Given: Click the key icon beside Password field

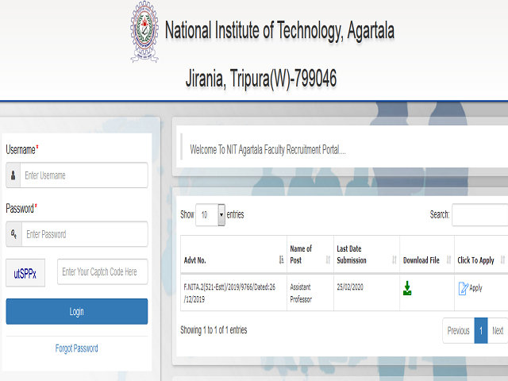Looking at the screenshot, I should pyautogui.click(x=13, y=234).
